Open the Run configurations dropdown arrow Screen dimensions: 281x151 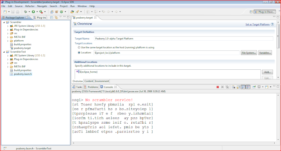(x=37, y=12)
